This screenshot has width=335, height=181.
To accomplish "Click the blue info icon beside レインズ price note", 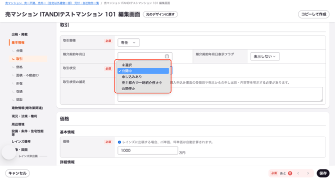I will (119, 142).
